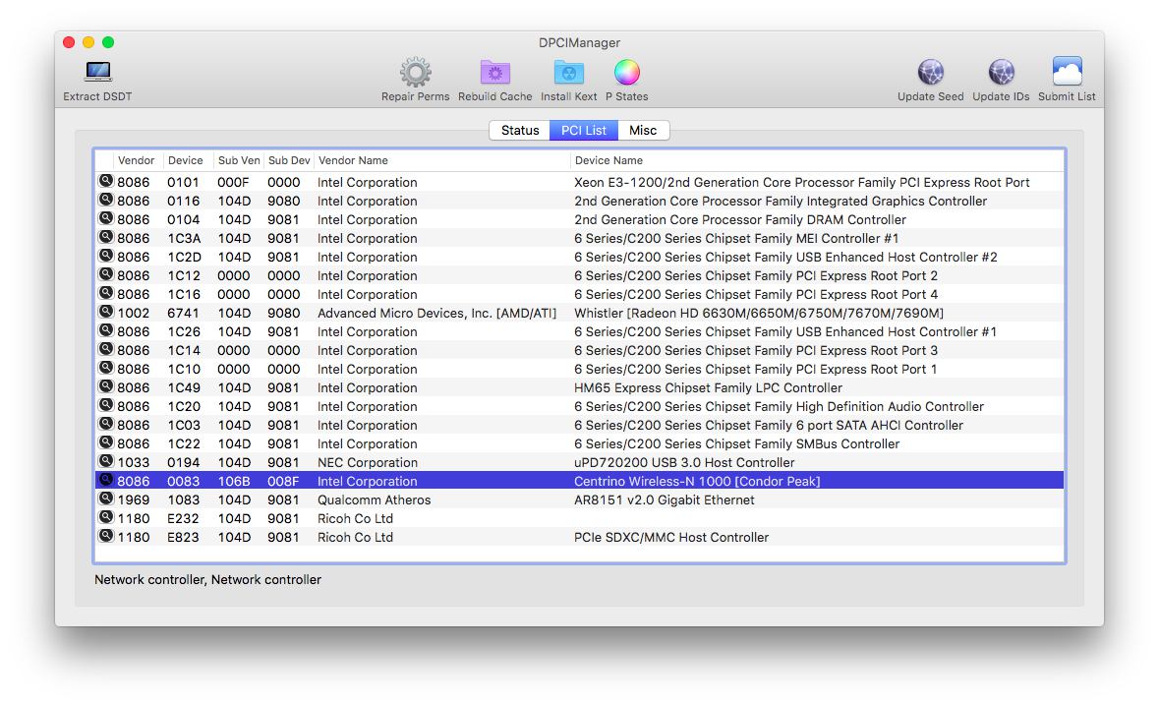Click the Sub Dev column header
Viewport: 1159px width, 705px height.
point(289,160)
